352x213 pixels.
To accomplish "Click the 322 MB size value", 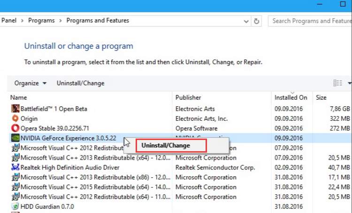I will click(340, 118).
